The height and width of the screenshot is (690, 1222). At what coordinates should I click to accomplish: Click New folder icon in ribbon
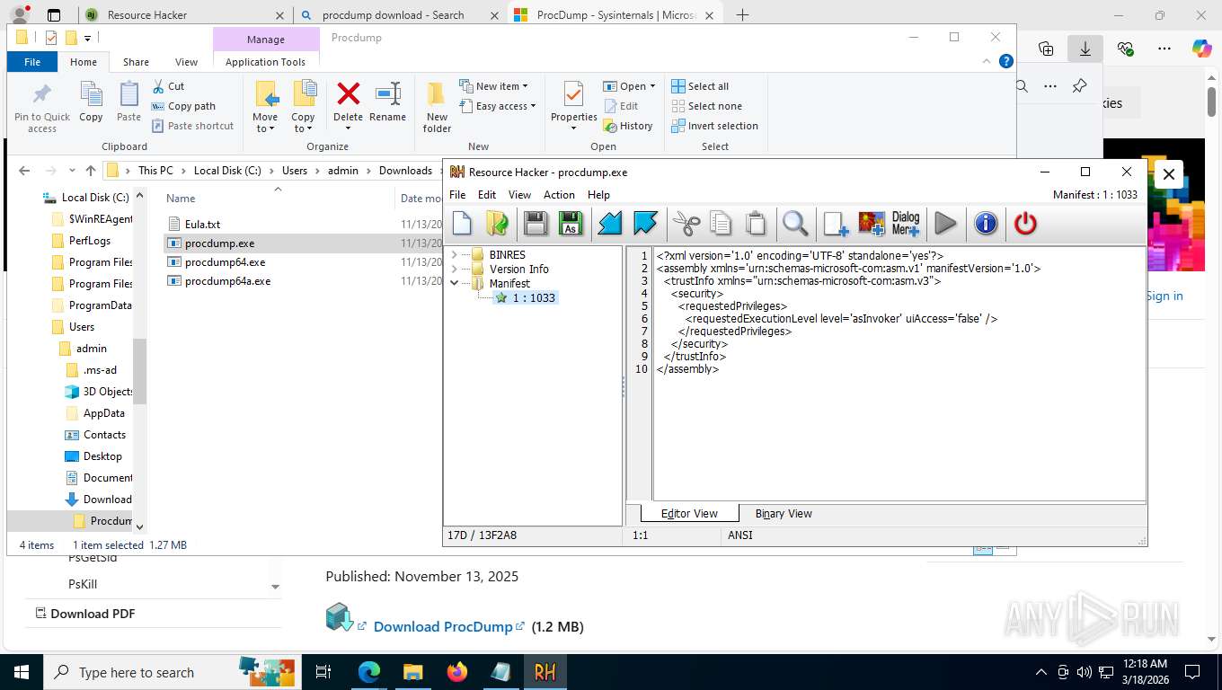coord(437,93)
